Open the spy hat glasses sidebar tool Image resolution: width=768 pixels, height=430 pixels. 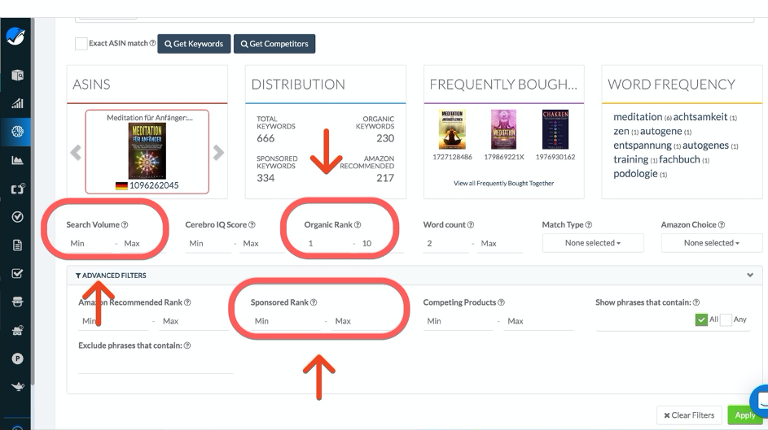[x=17, y=302]
